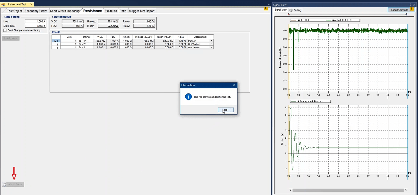
Task: Close the Information dialog with X
Action: (x=234, y=85)
